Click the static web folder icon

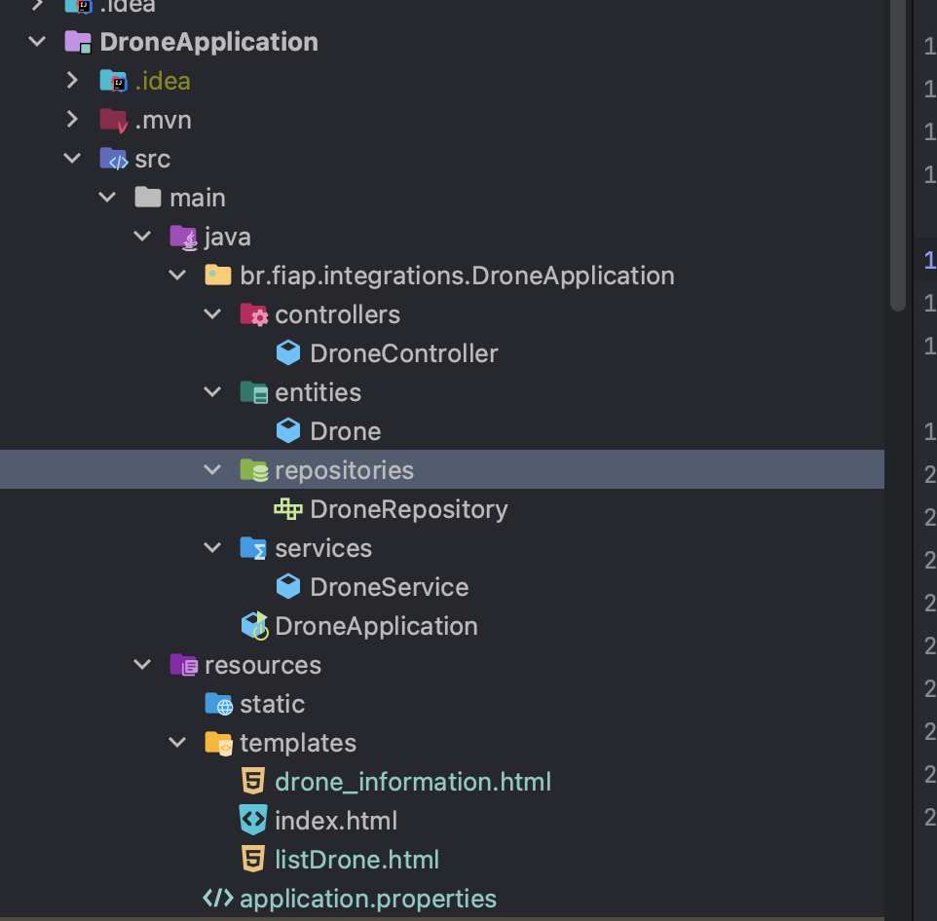218,703
